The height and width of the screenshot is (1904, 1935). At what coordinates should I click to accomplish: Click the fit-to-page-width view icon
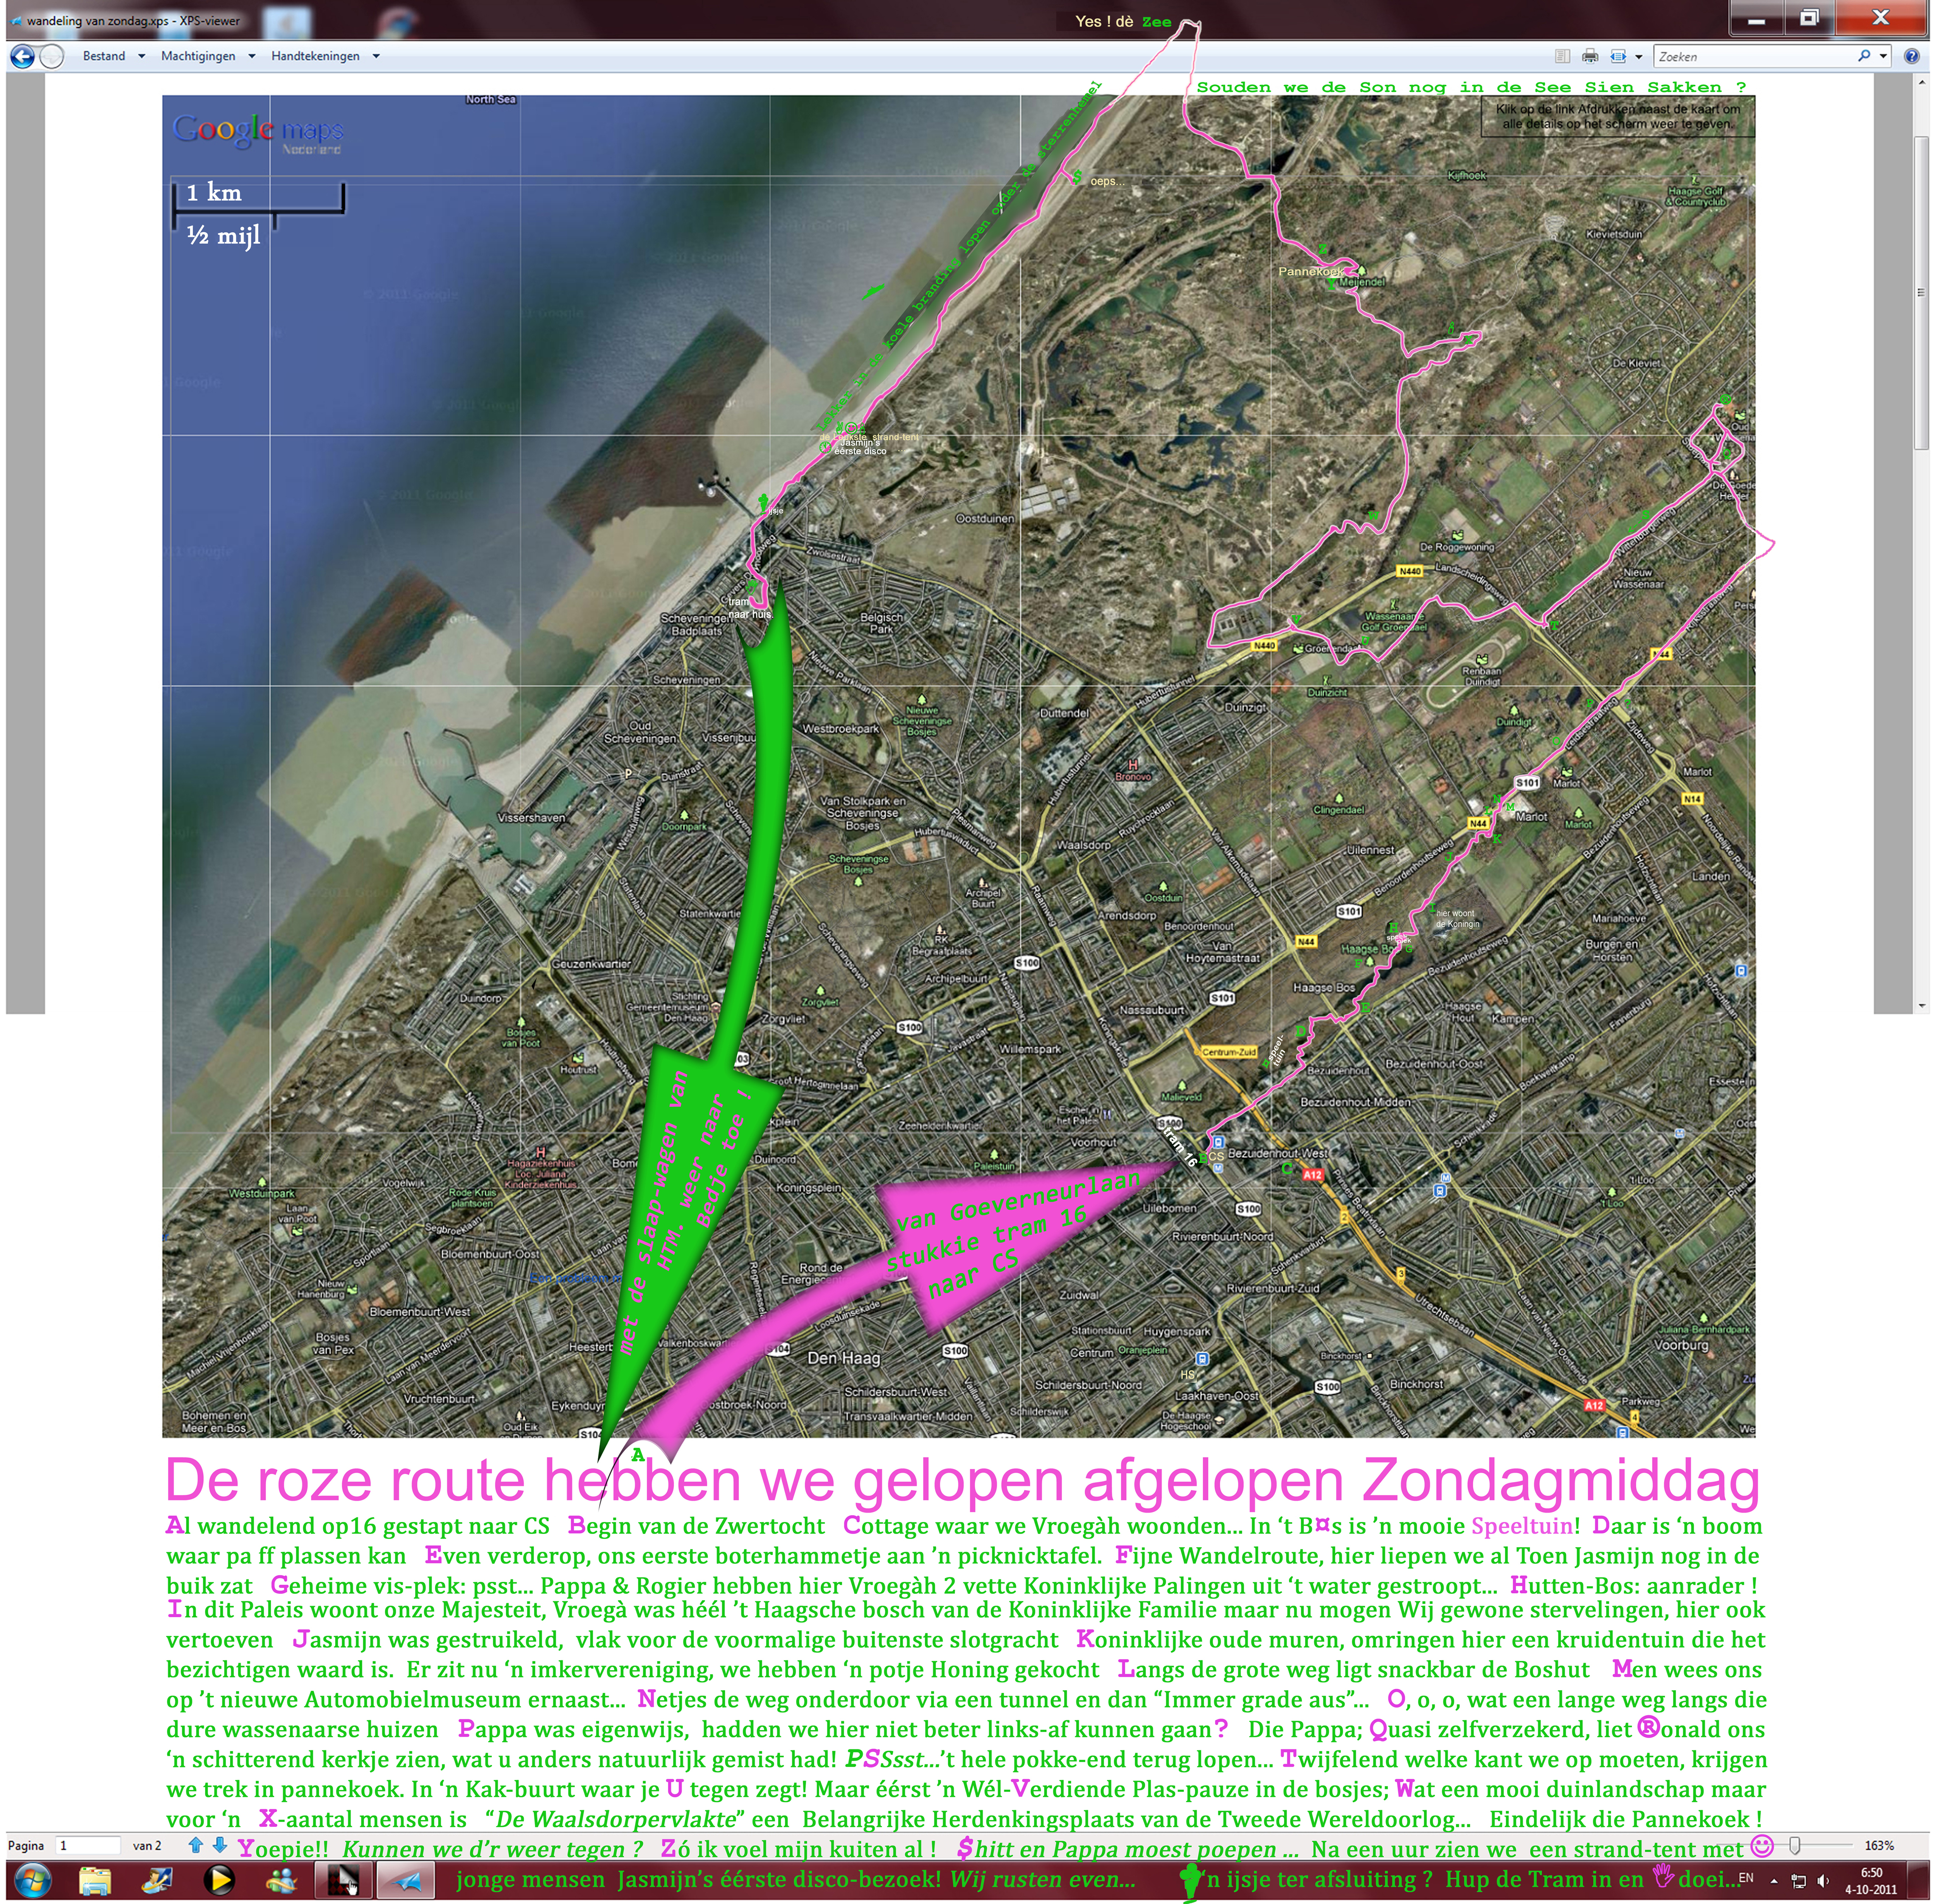coord(1618,57)
